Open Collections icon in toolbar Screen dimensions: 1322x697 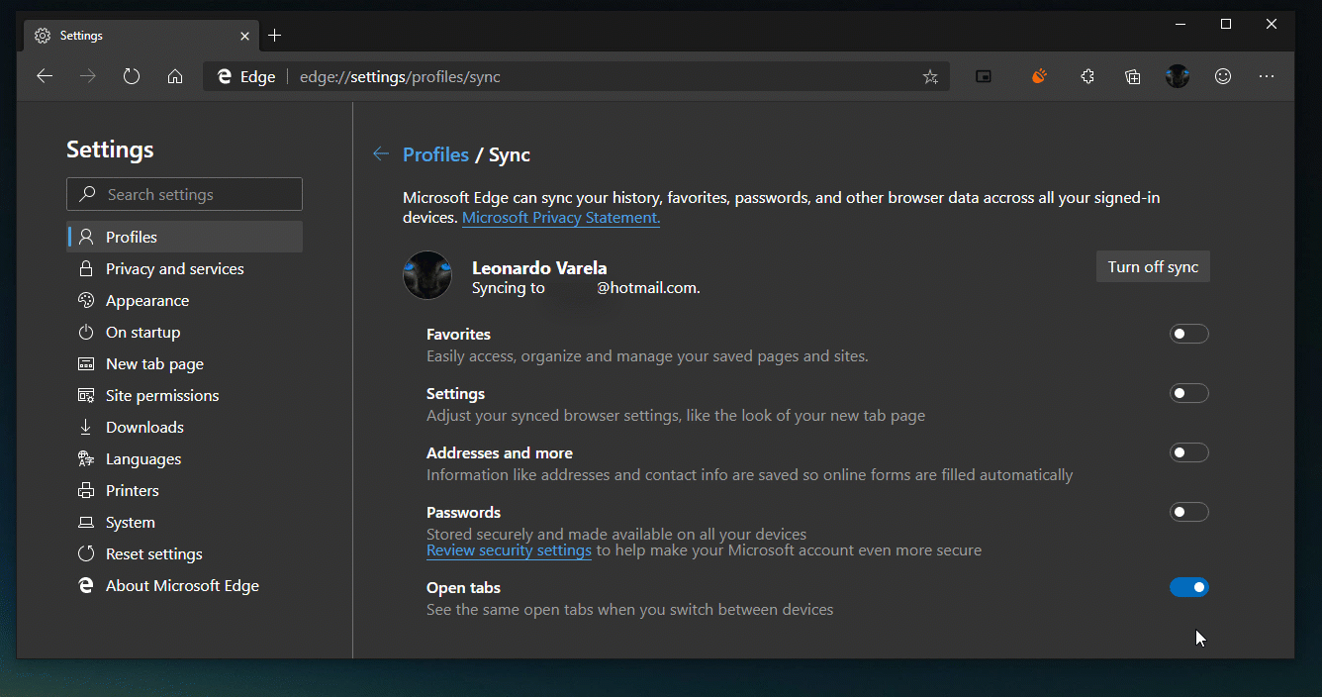click(x=1133, y=76)
